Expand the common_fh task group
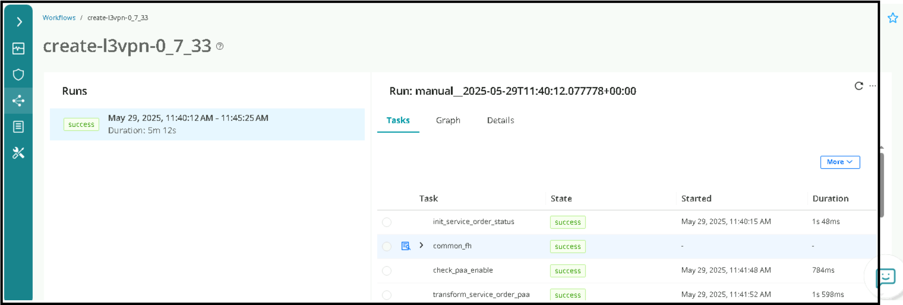The height and width of the screenshot is (305, 903). pyautogui.click(x=421, y=245)
